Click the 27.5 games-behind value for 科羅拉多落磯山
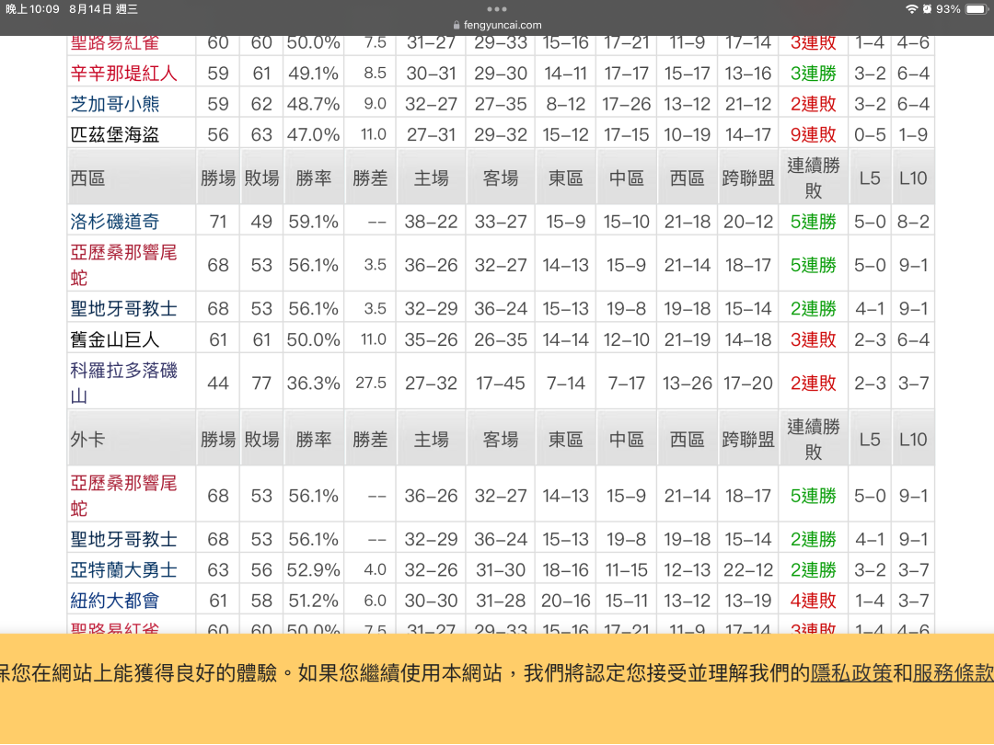994x745 pixels. click(x=371, y=383)
